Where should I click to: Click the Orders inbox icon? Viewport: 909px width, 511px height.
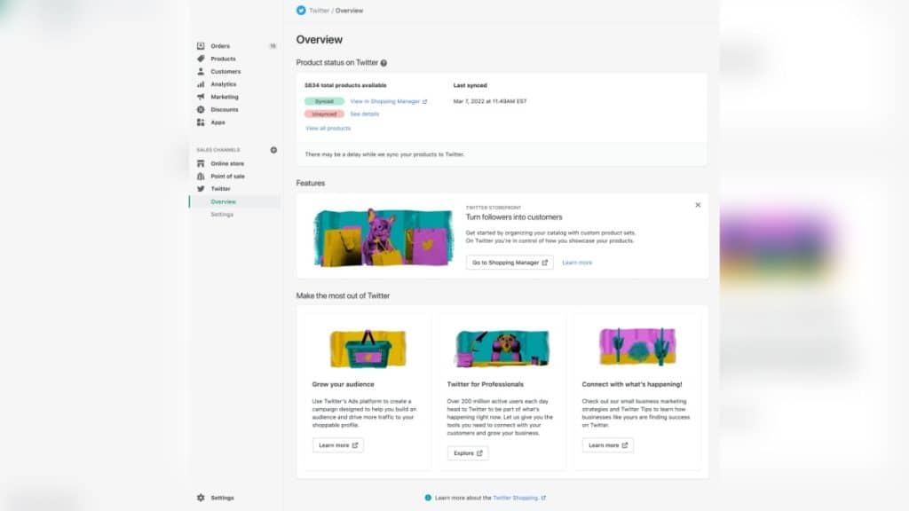coord(201,46)
